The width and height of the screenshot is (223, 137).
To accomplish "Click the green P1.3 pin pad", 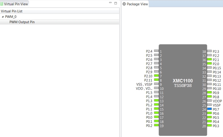I will coord(156,100).
